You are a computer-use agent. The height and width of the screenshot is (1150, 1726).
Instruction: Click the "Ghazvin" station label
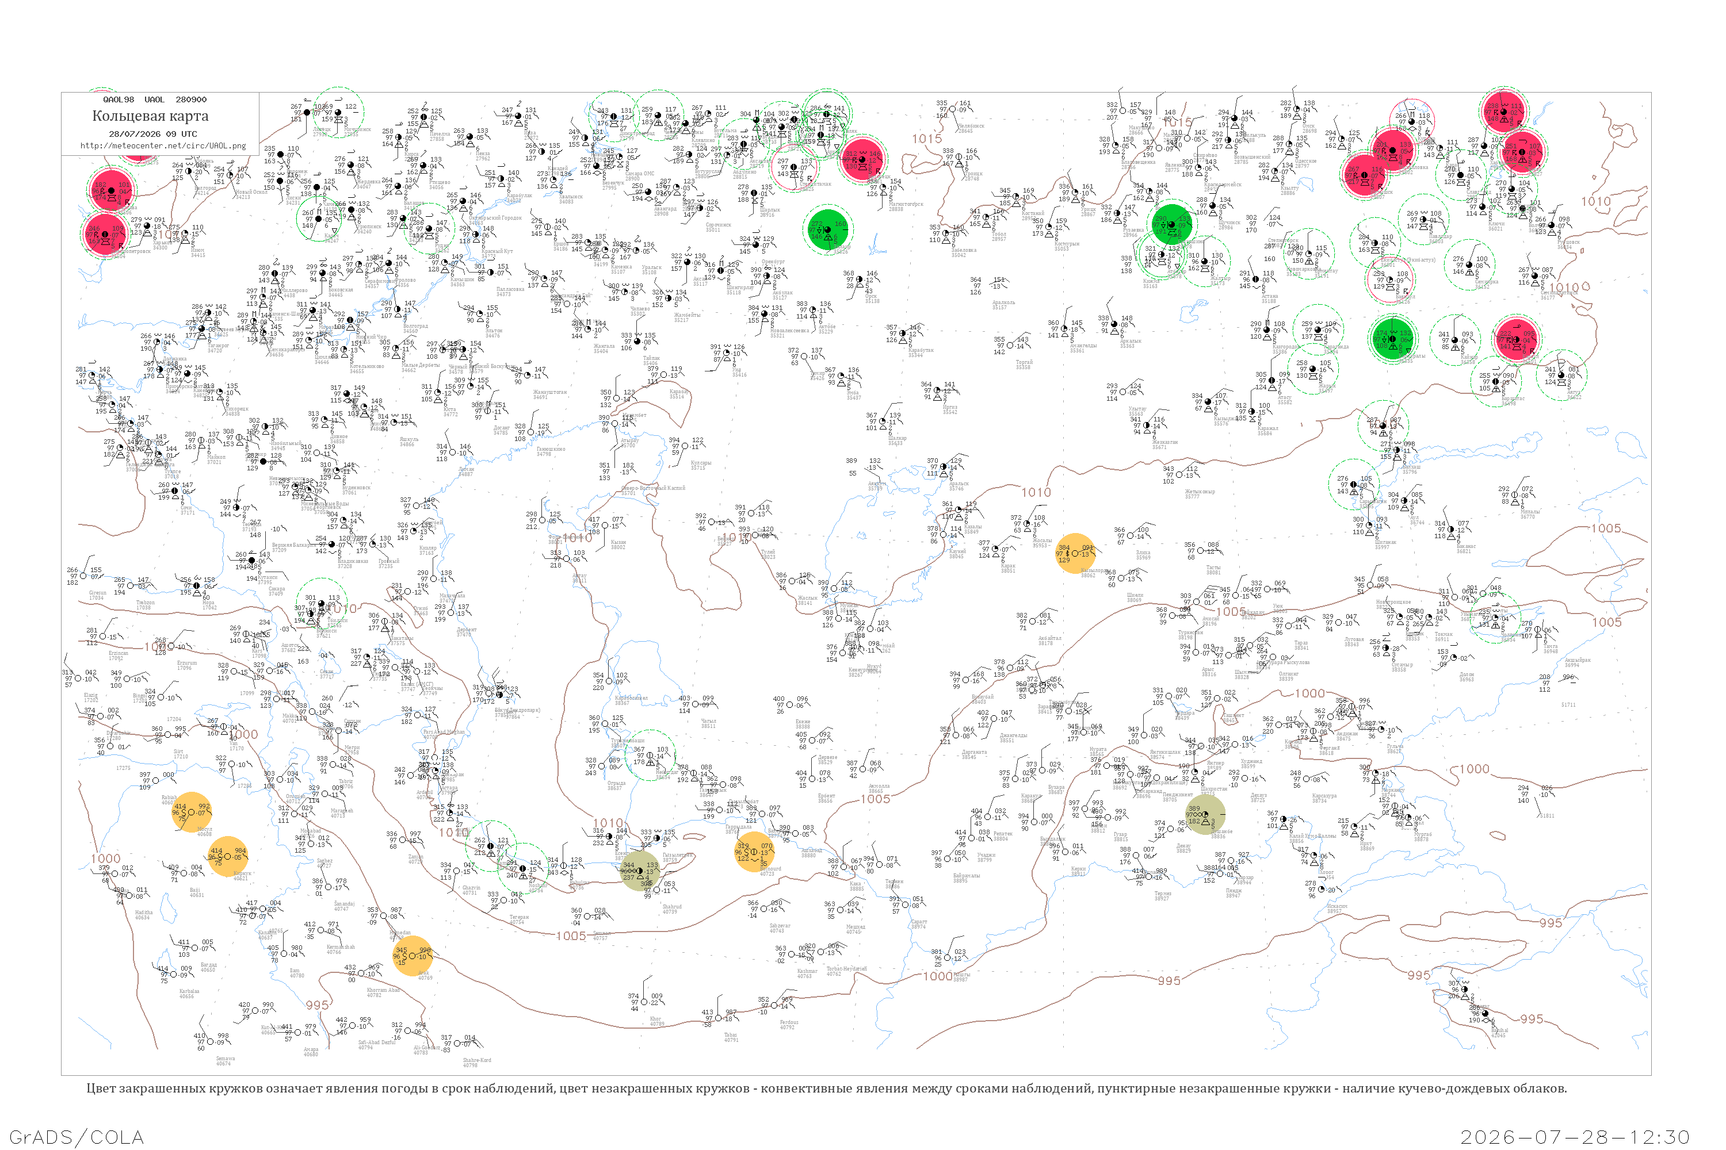(x=471, y=888)
